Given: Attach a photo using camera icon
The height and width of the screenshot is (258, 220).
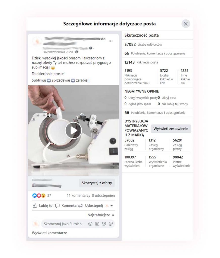Looking at the screenshot, I should coord(97,224).
